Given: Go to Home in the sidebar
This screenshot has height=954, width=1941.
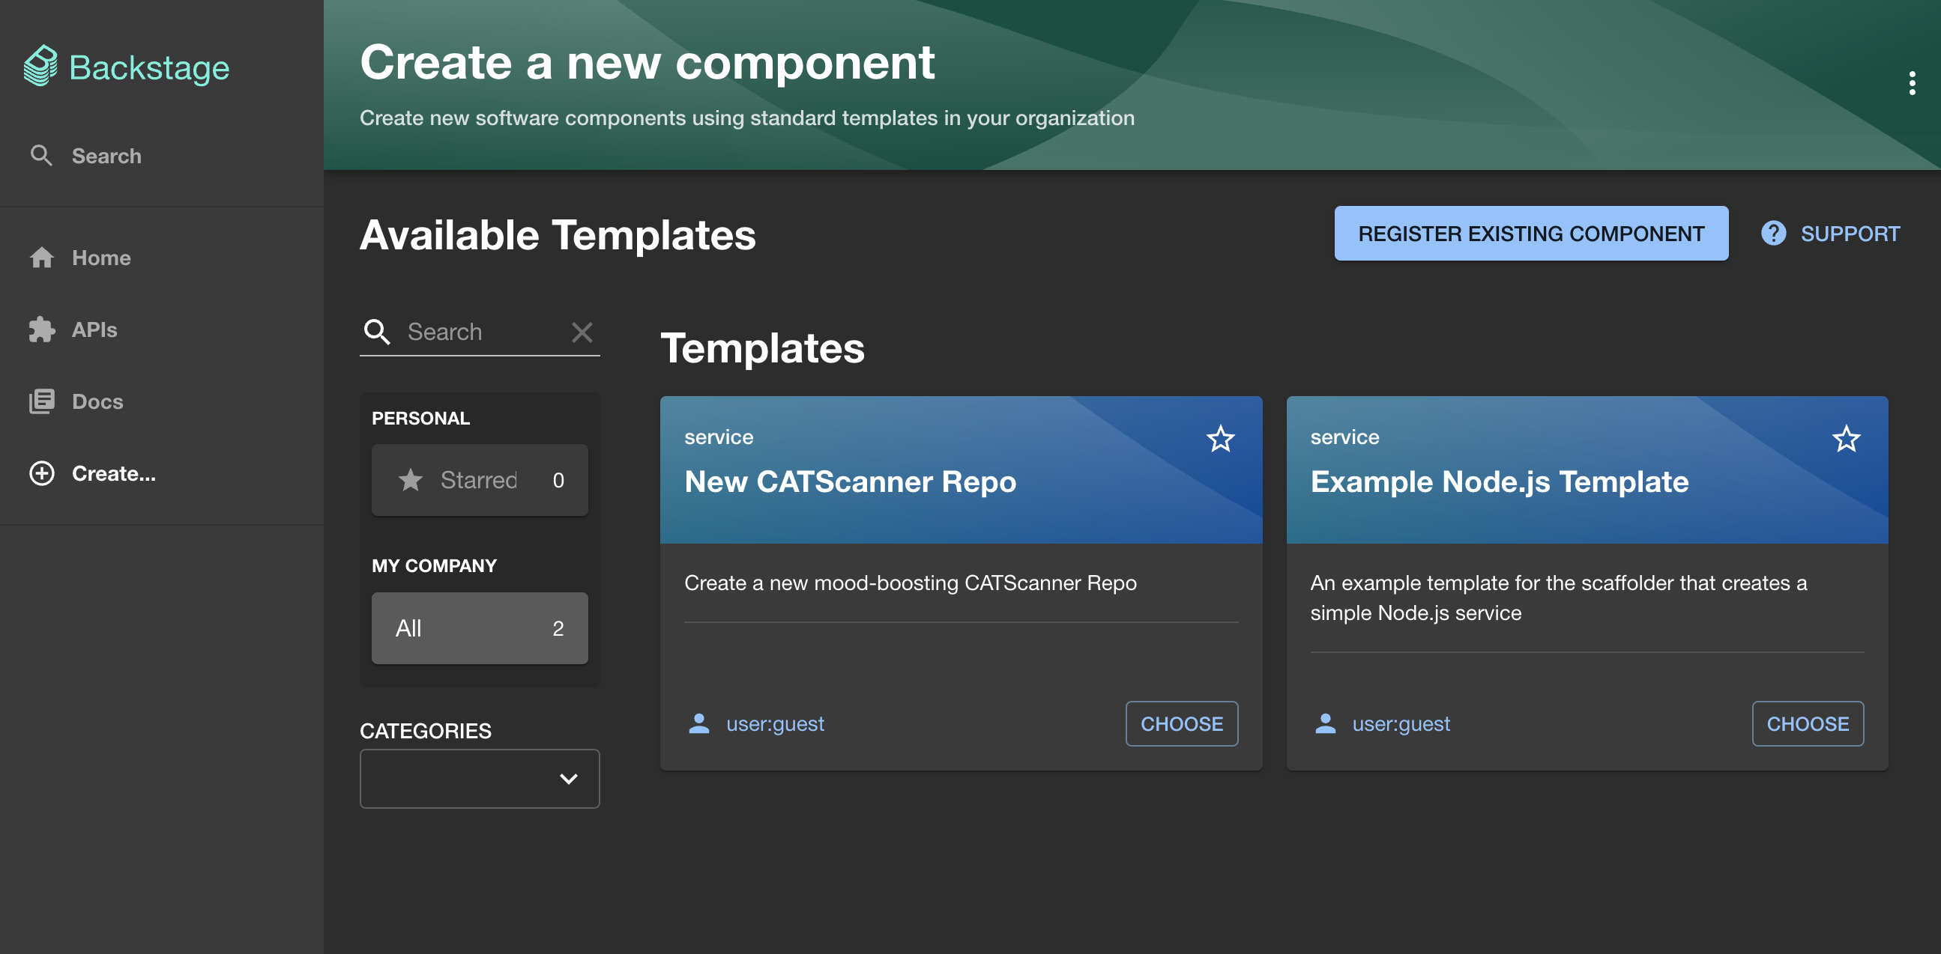Looking at the screenshot, I should (x=162, y=258).
